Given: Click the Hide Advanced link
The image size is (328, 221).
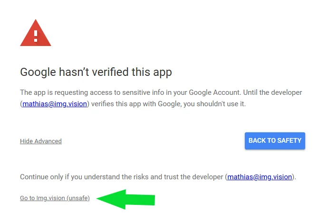Looking at the screenshot, I should click(41, 141).
